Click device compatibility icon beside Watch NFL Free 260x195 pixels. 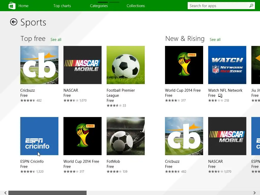[220, 95]
